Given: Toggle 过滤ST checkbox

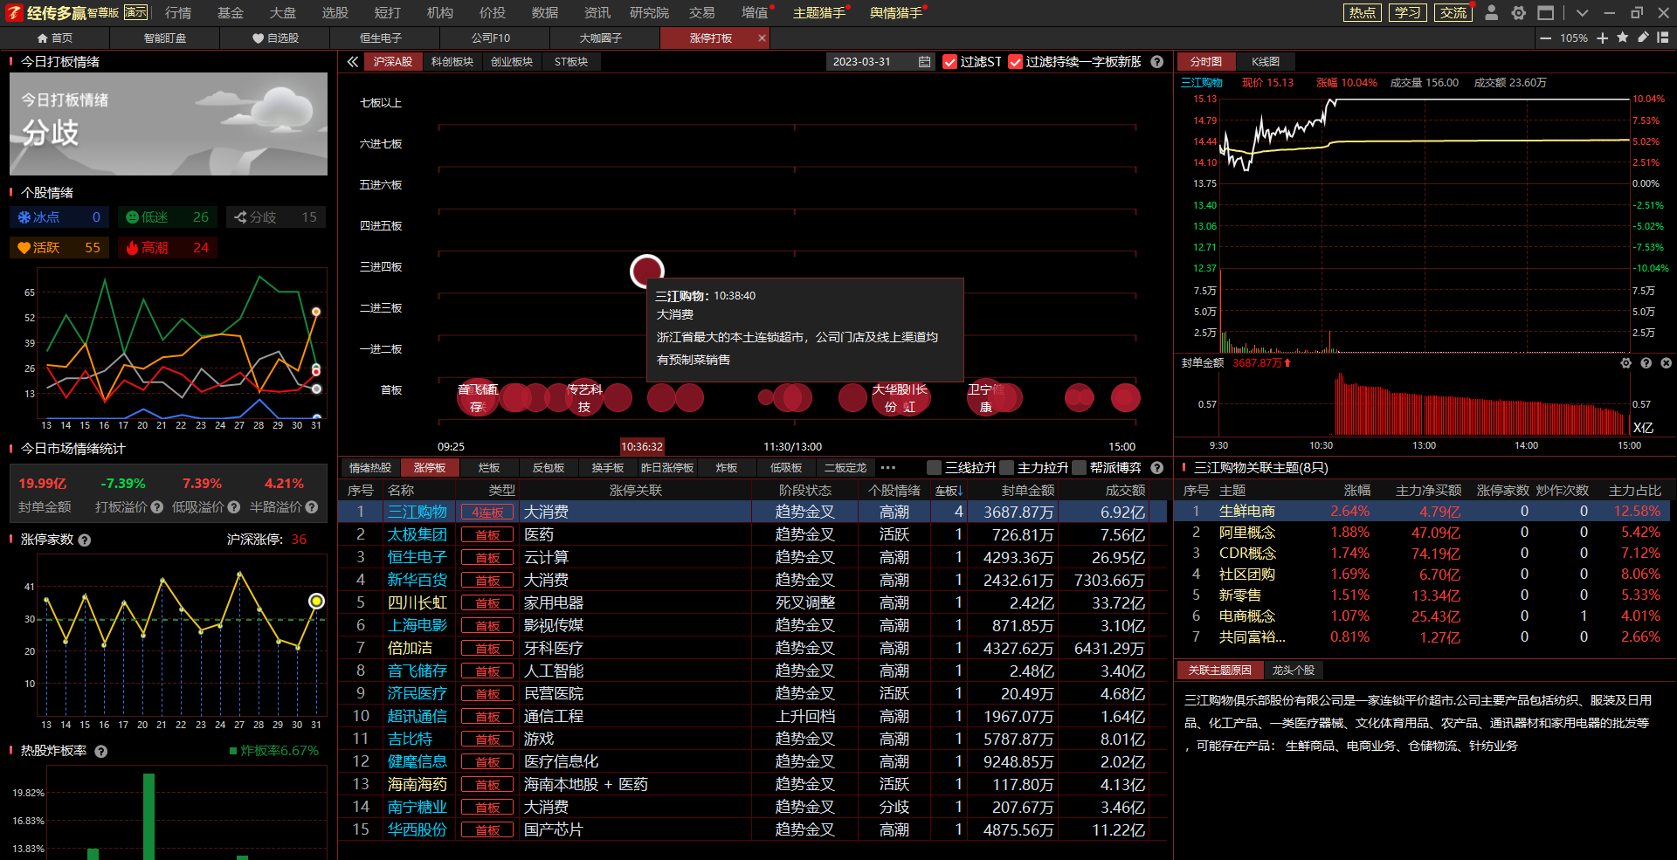Looking at the screenshot, I should (x=950, y=61).
